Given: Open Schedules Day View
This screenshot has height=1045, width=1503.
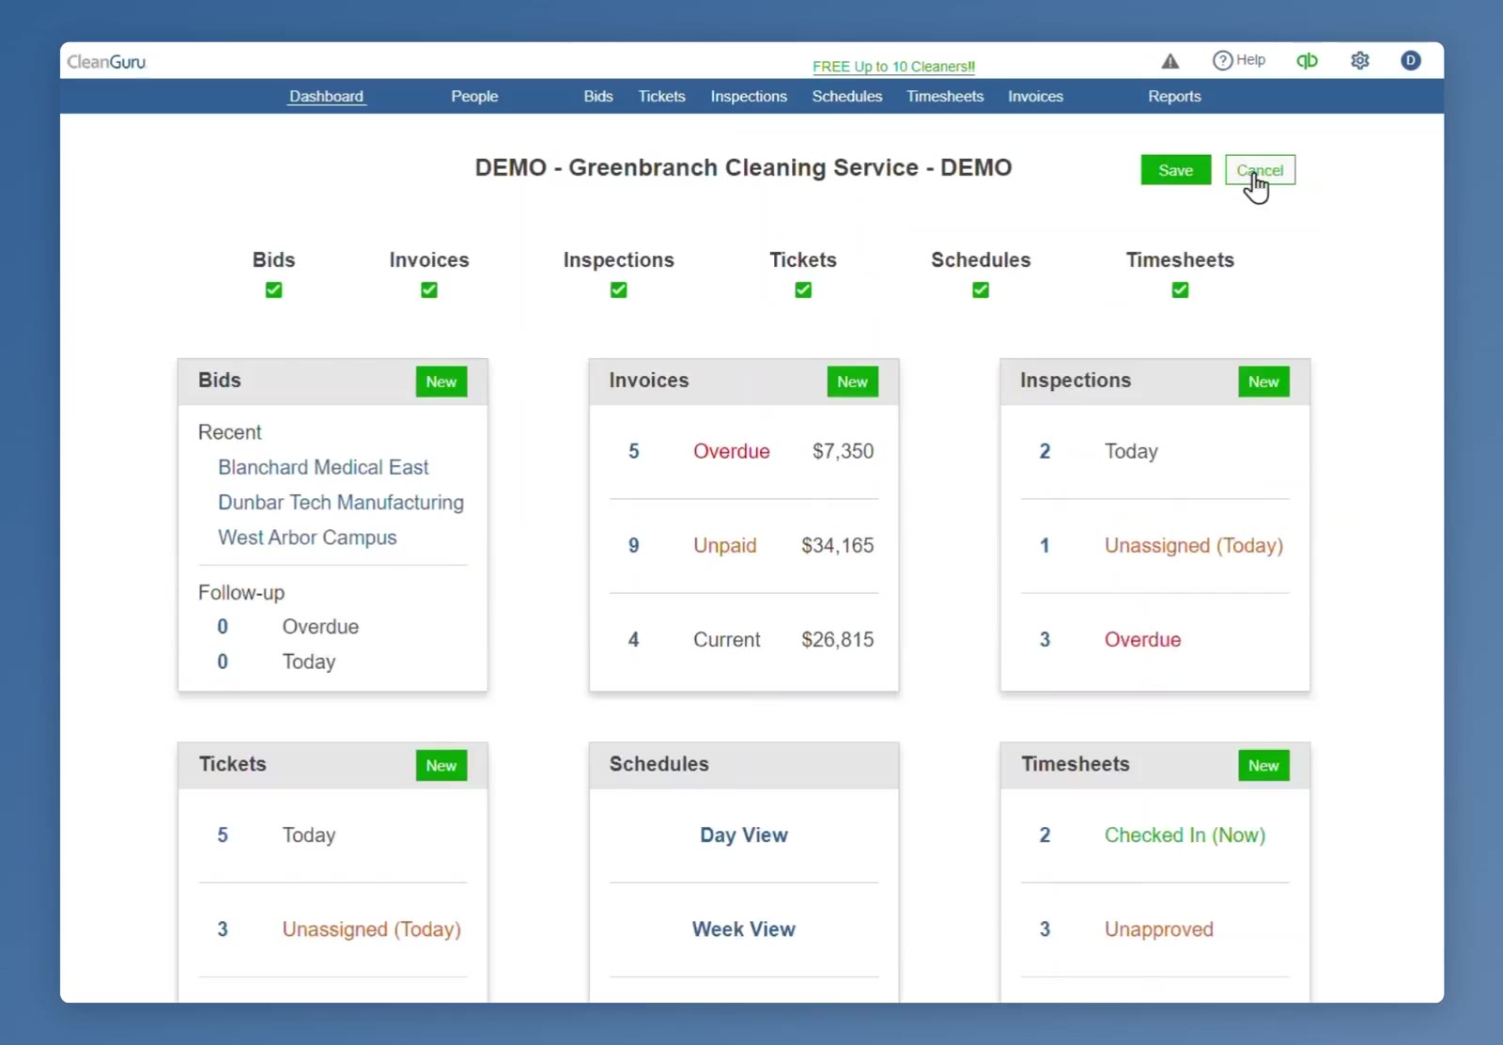Looking at the screenshot, I should click(743, 834).
